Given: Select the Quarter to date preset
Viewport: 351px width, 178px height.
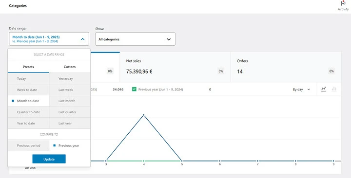Looking at the screenshot, I should [x=28, y=112].
